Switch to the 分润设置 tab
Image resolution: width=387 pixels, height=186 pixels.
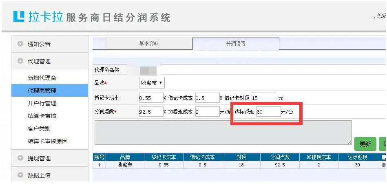[x=236, y=44]
